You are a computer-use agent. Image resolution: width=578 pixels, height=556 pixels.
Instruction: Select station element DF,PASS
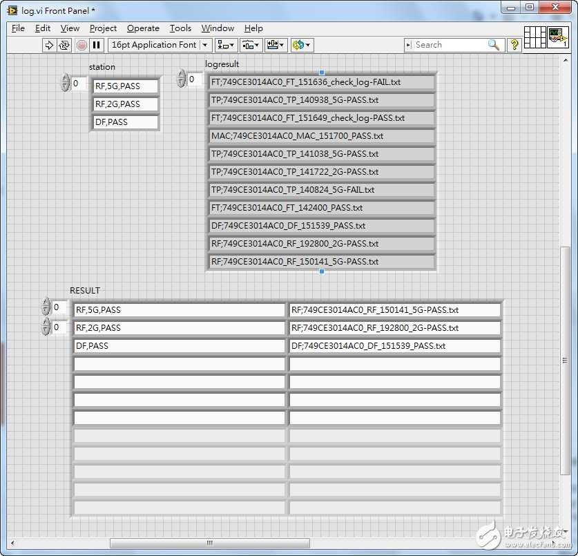[x=125, y=122]
